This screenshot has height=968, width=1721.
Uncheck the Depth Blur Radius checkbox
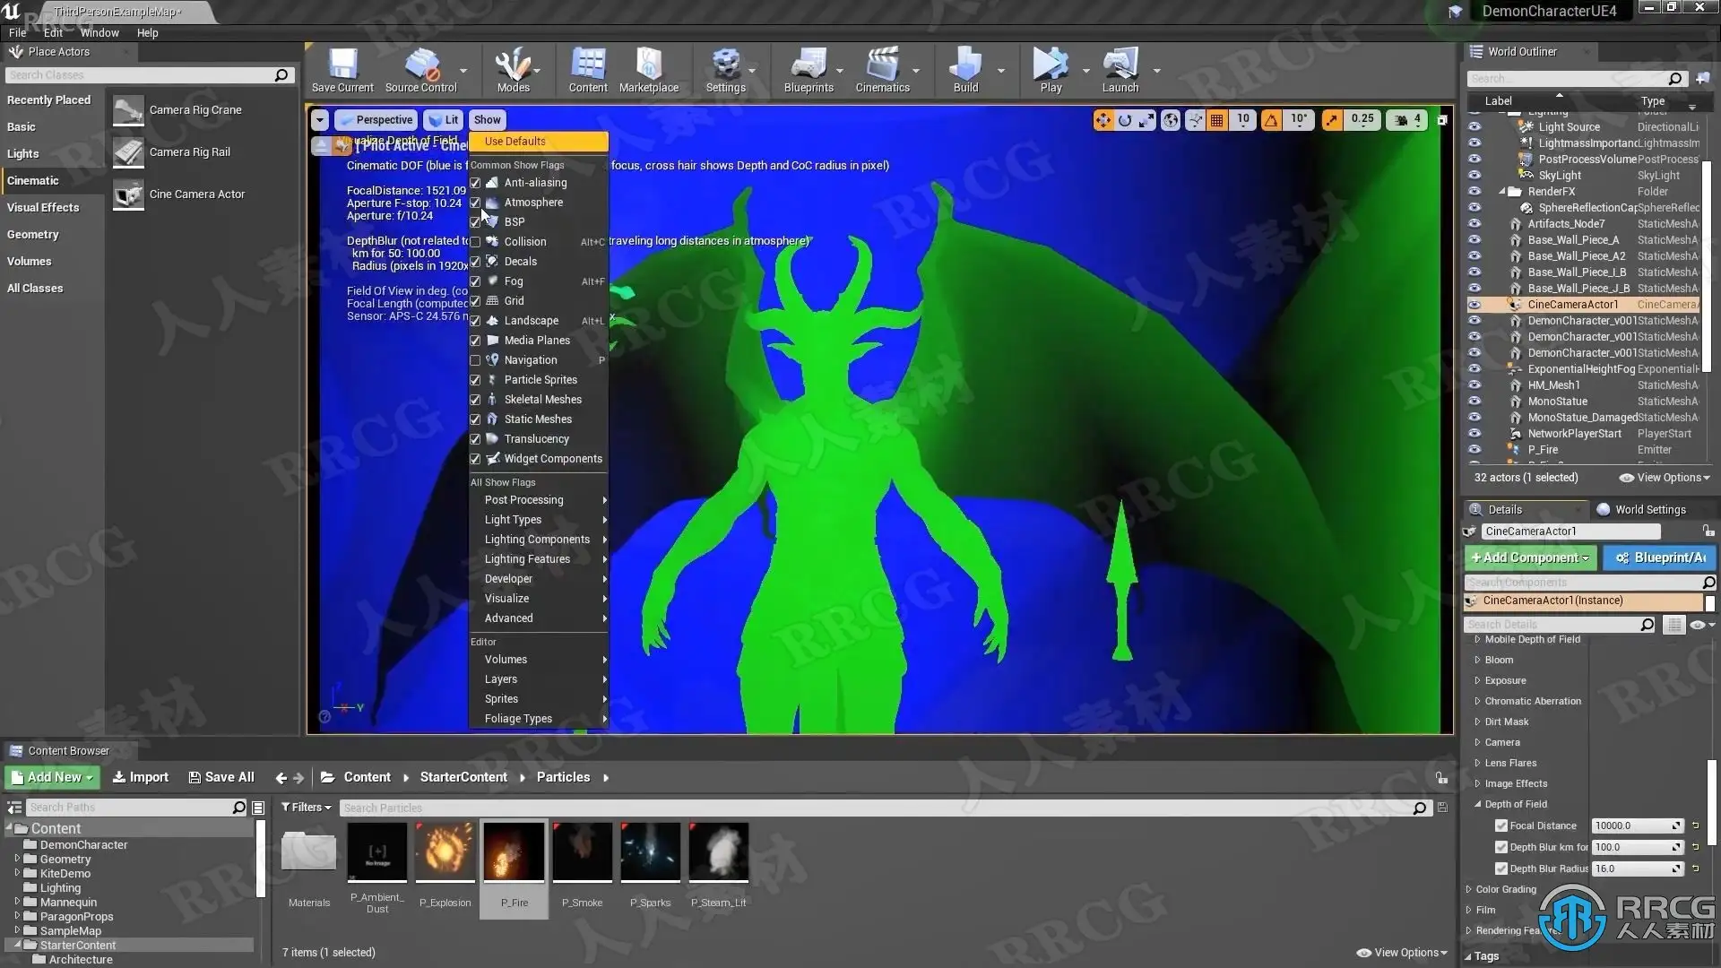(x=1501, y=869)
